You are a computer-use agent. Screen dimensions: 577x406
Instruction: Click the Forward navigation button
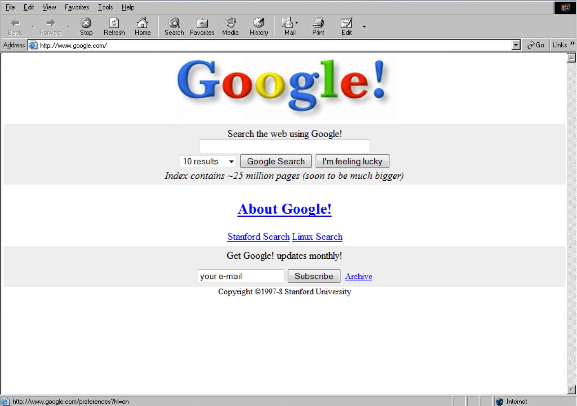(x=51, y=27)
